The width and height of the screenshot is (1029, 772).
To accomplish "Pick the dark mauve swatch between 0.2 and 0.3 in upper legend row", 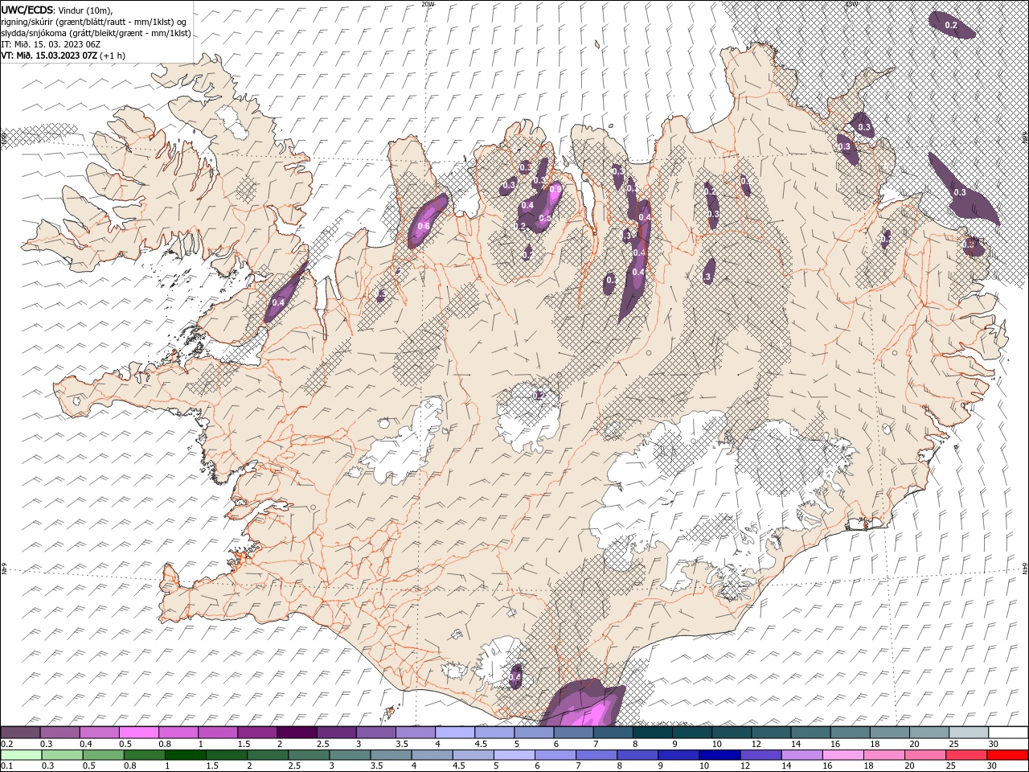I will [x=21, y=733].
